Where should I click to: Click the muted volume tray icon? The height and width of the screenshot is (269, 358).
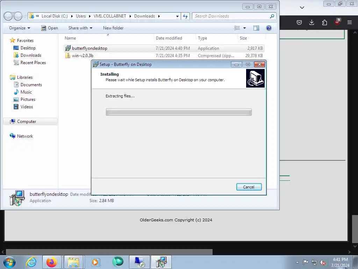tap(323, 263)
